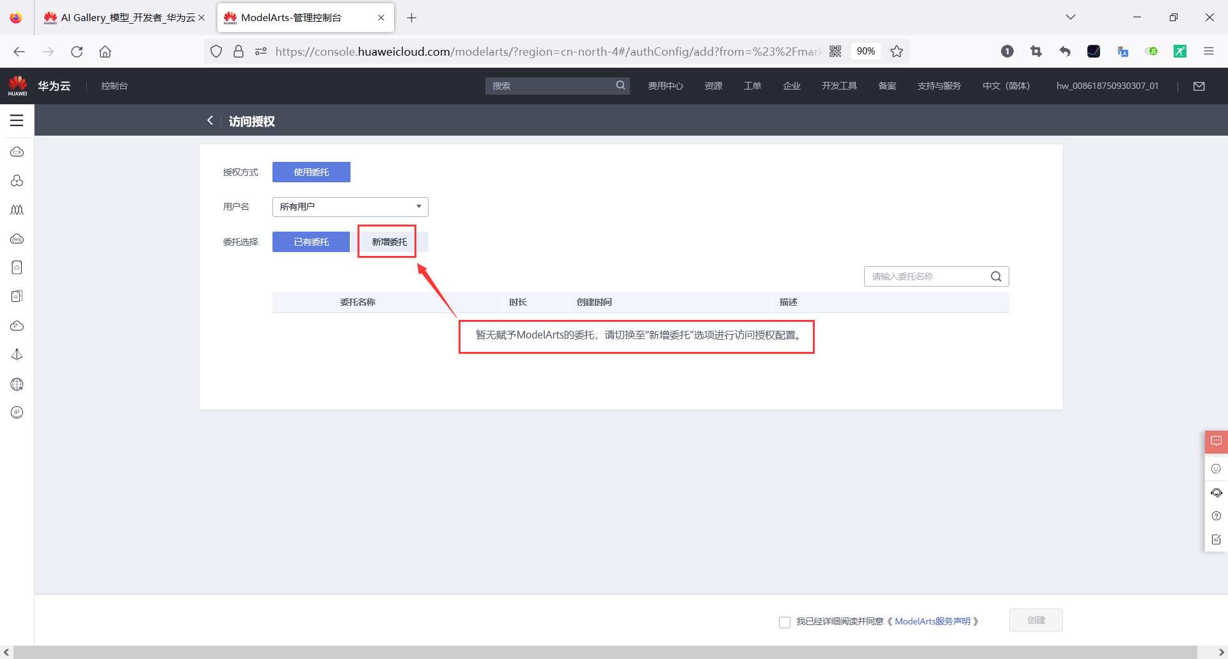Open the 开发工具 menu

pyautogui.click(x=839, y=86)
